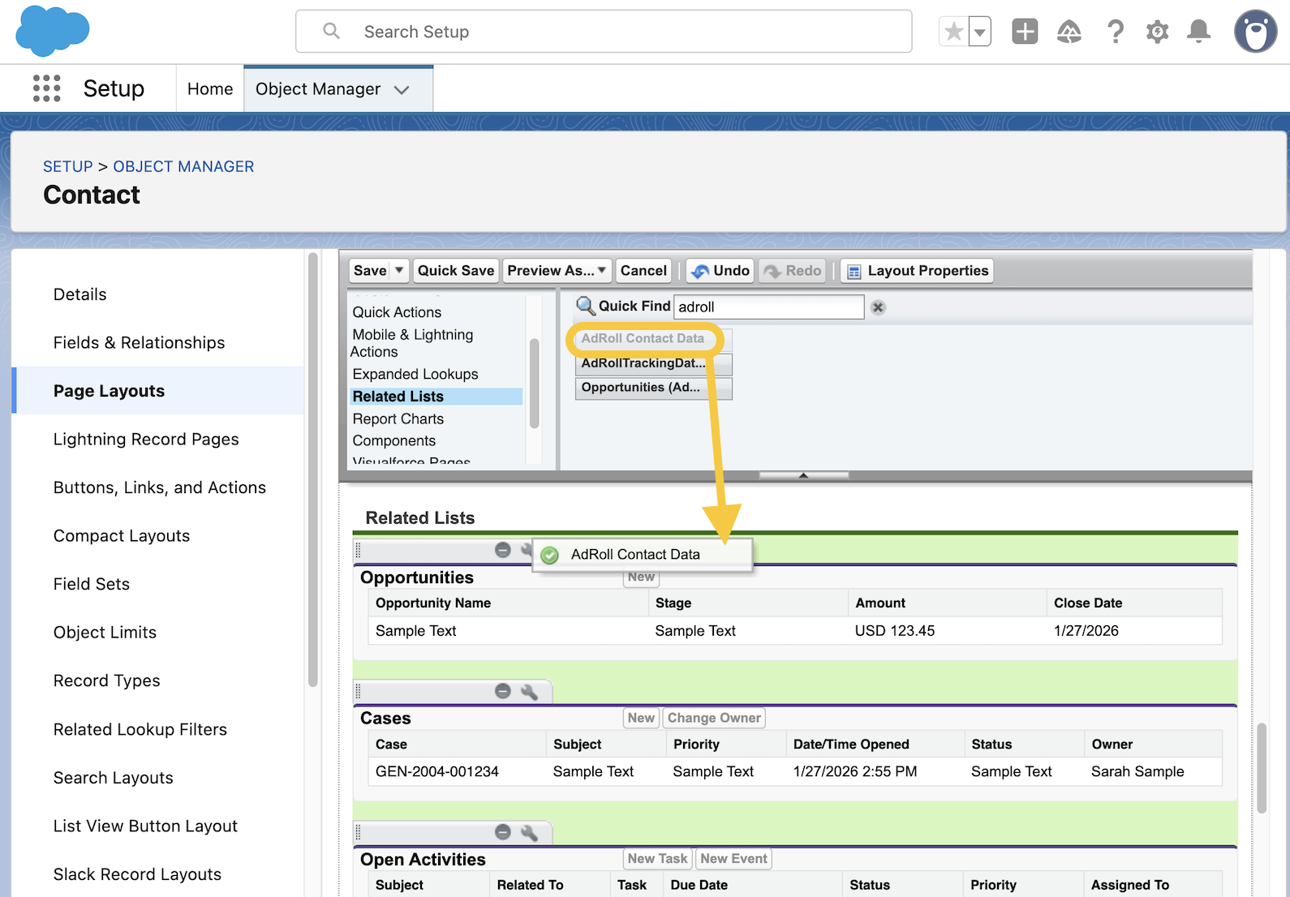This screenshot has height=897, width=1290.
Task: Click the Quick Save button
Action: [x=455, y=270]
